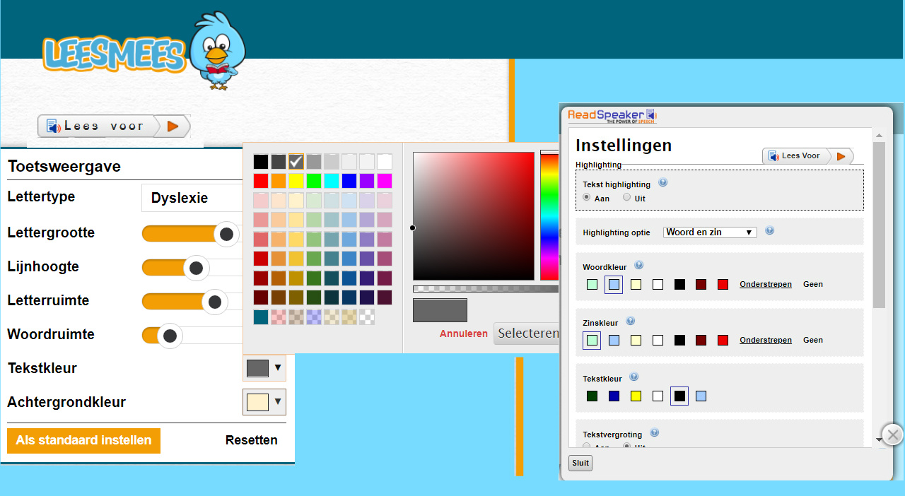Click the 'Lees voor' button under the Leesmees logo
This screenshot has width=905, height=496.
(114, 126)
